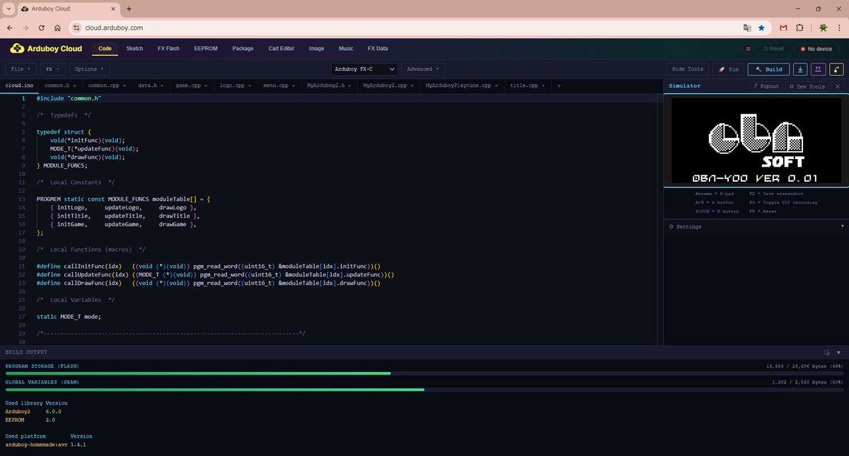The height and width of the screenshot is (456, 849).
Task: Click the Sim rocket button
Action: [728, 69]
